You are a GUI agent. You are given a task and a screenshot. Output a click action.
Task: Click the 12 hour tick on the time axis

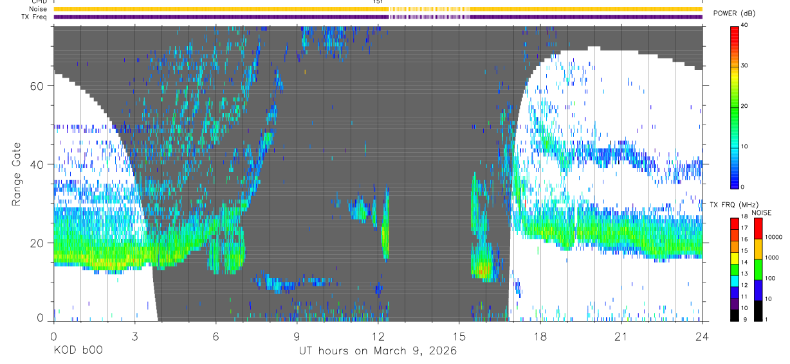tap(378, 336)
